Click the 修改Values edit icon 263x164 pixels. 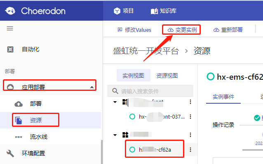pyautogui.click(x=120, y=30)
